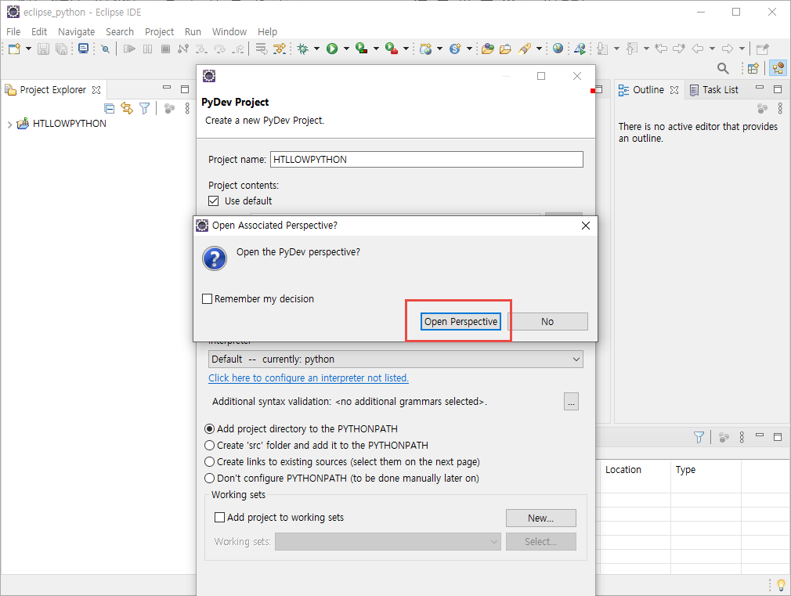Click the Step Over icon

[x=219, y=49]
